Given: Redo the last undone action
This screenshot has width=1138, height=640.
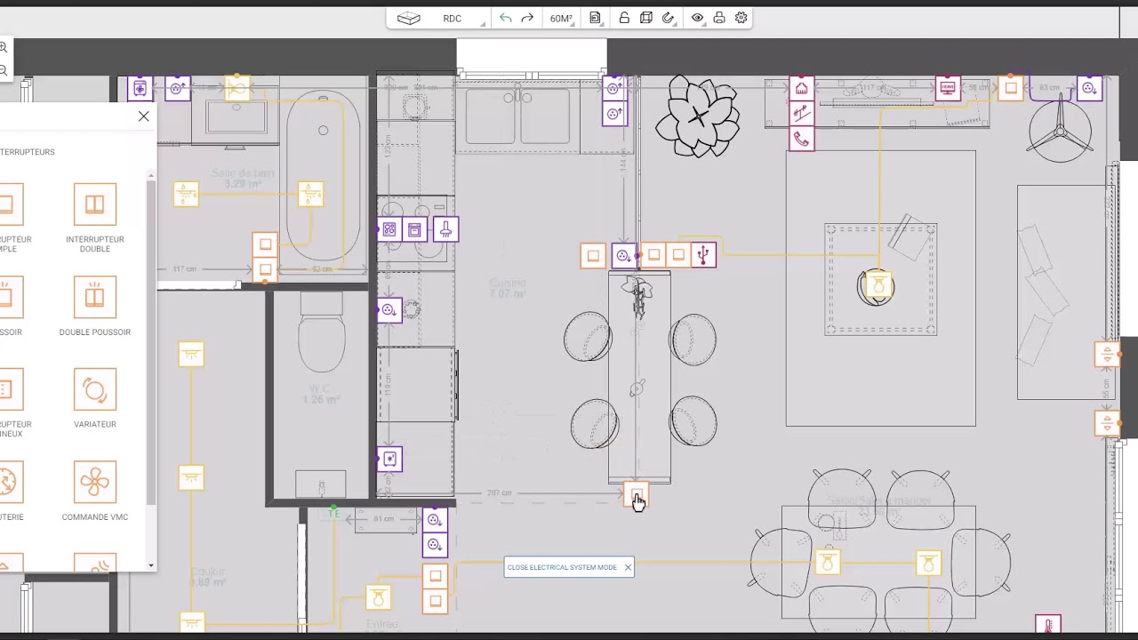Looking at the screenshot, I should (527, 18).
